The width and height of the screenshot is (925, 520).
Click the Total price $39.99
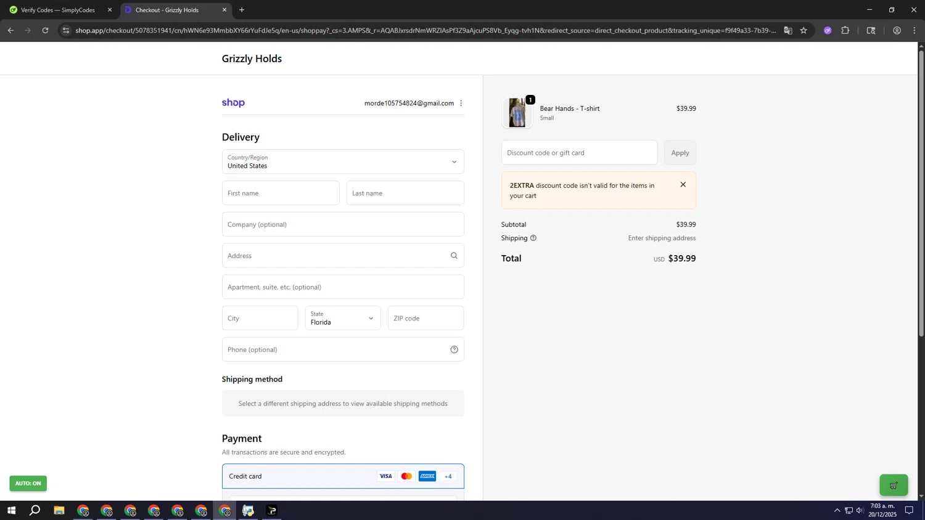point(682,259)
